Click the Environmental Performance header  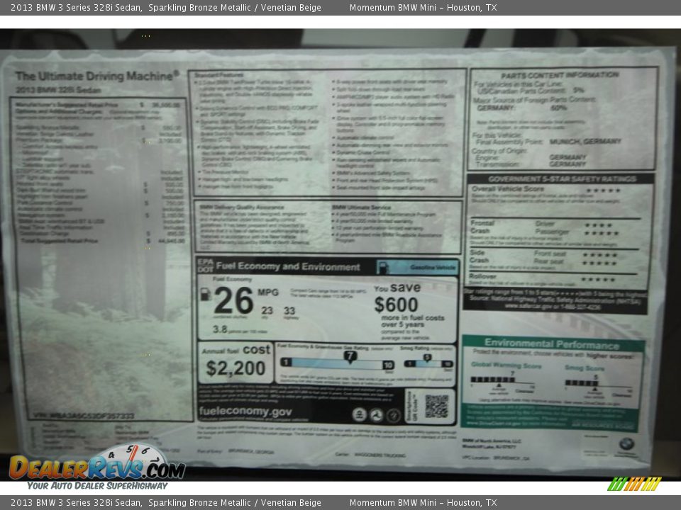point(552,344)
